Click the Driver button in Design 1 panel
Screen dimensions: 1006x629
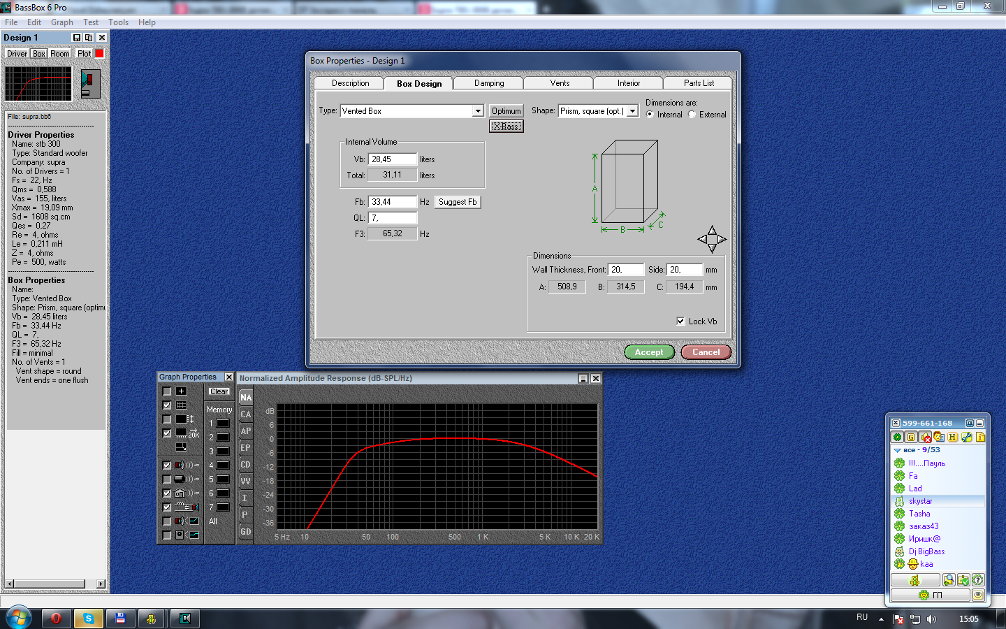coord(17,54)
